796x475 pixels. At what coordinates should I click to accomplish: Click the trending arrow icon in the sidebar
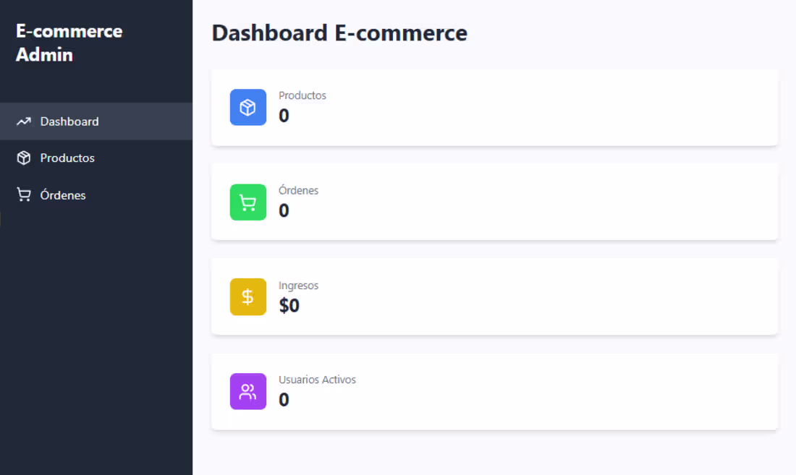pyautogui.click(x=22, y=121)
